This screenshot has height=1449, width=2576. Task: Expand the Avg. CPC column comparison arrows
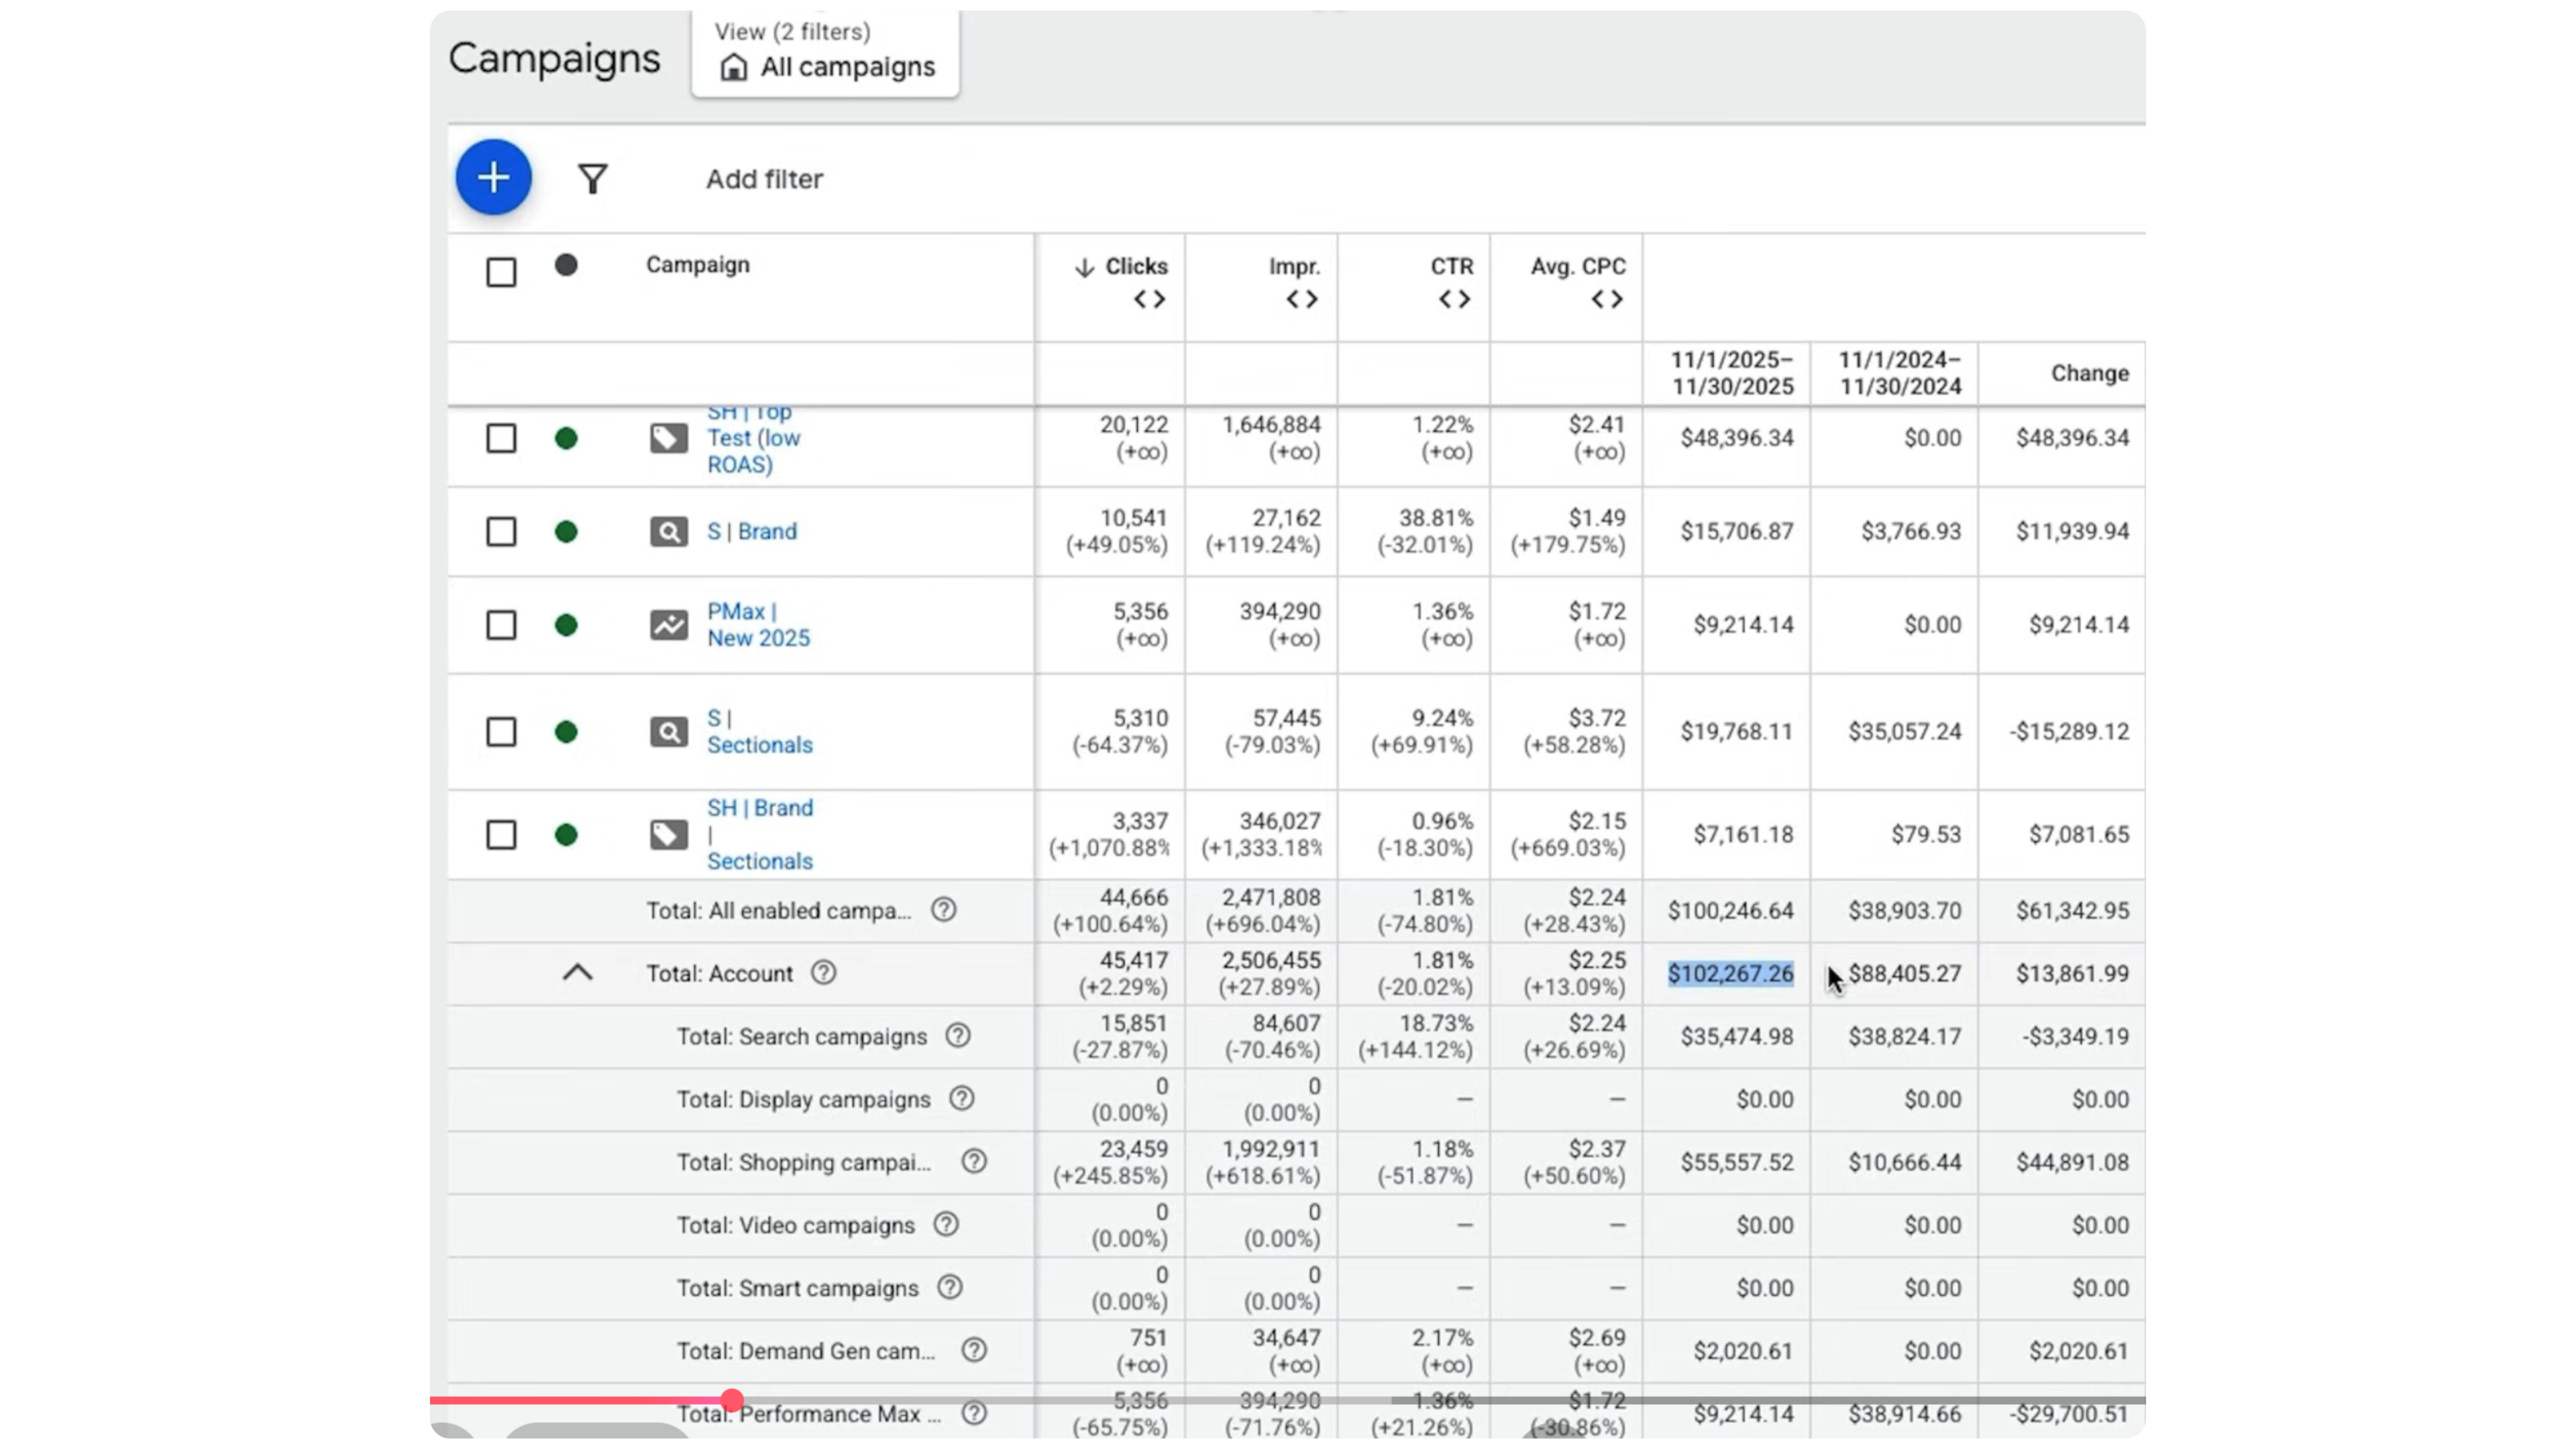(1607, 299)
